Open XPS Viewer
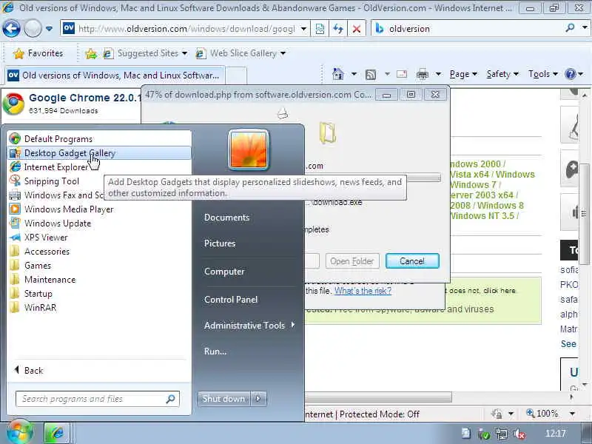 point(99,237)
